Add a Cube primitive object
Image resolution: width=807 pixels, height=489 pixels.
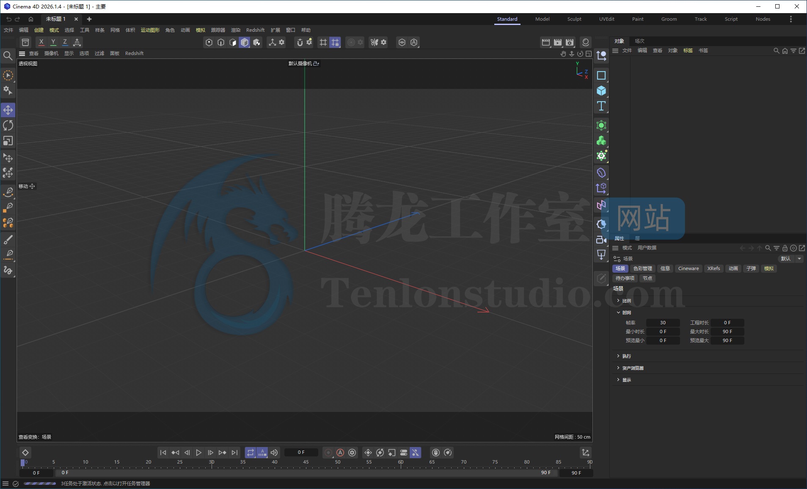pyautogui.click(x=601, y=91)
